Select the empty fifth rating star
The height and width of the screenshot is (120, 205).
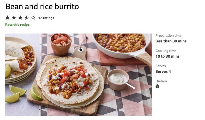[33, 18]
